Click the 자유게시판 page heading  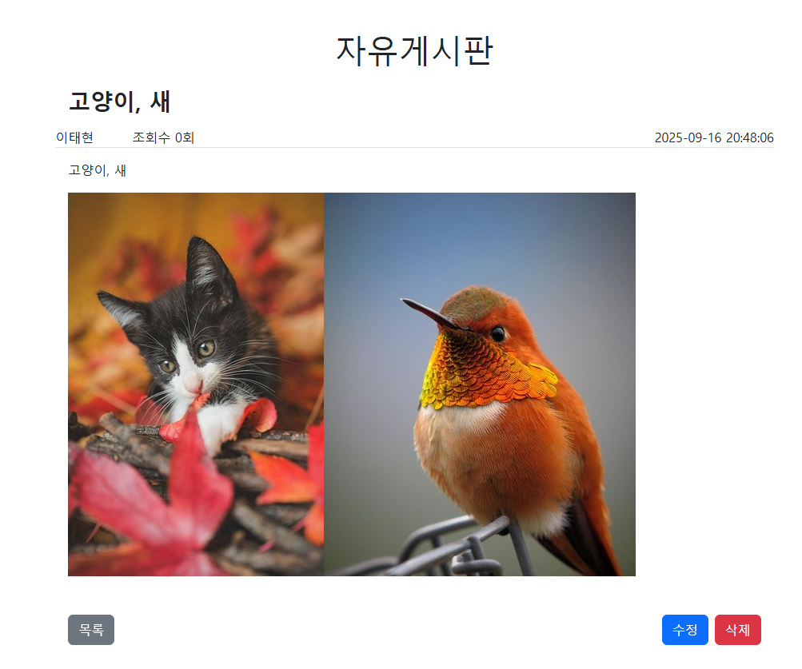(x=414, y=50)
